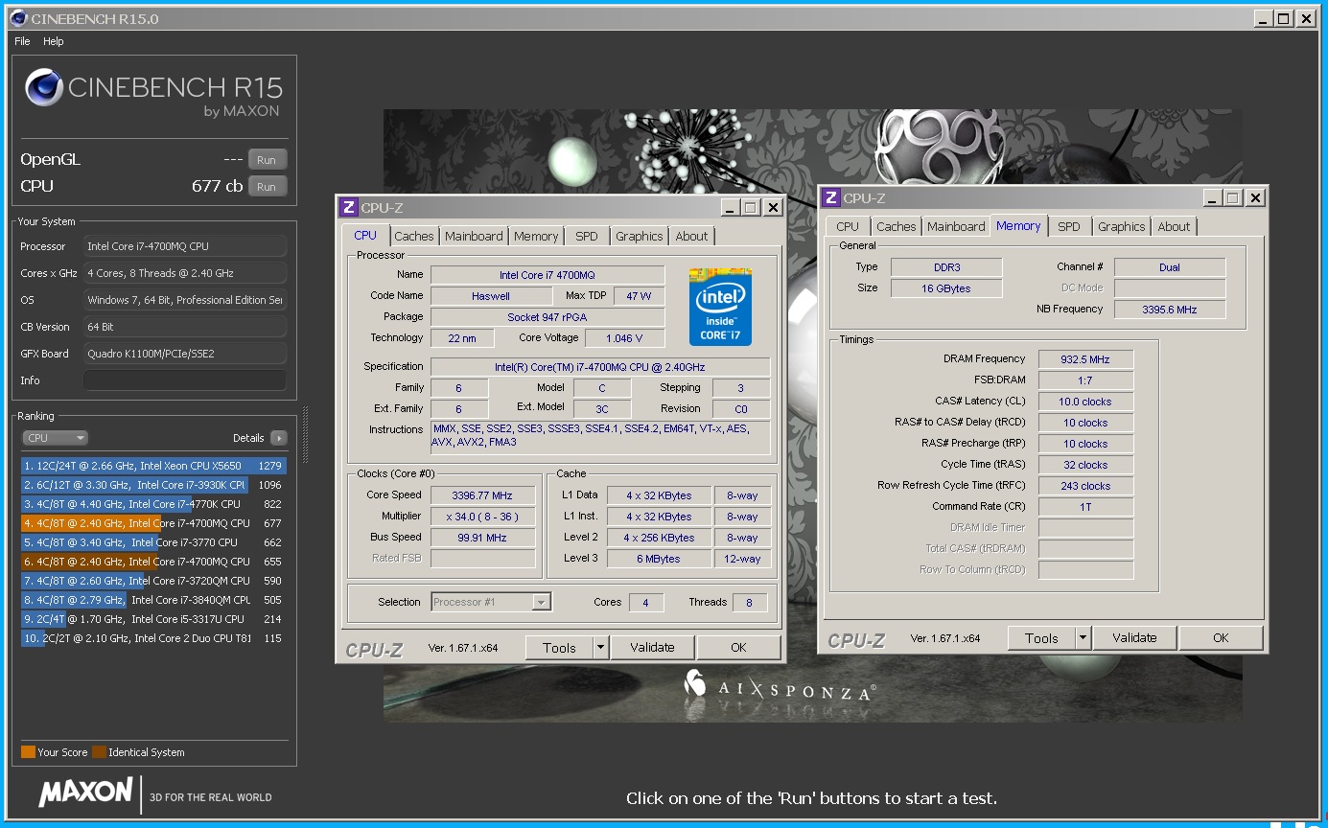This screenshot has height=828, width=1328.
Task: Select ranking row Core i7-3720QM
Action: 153,581
